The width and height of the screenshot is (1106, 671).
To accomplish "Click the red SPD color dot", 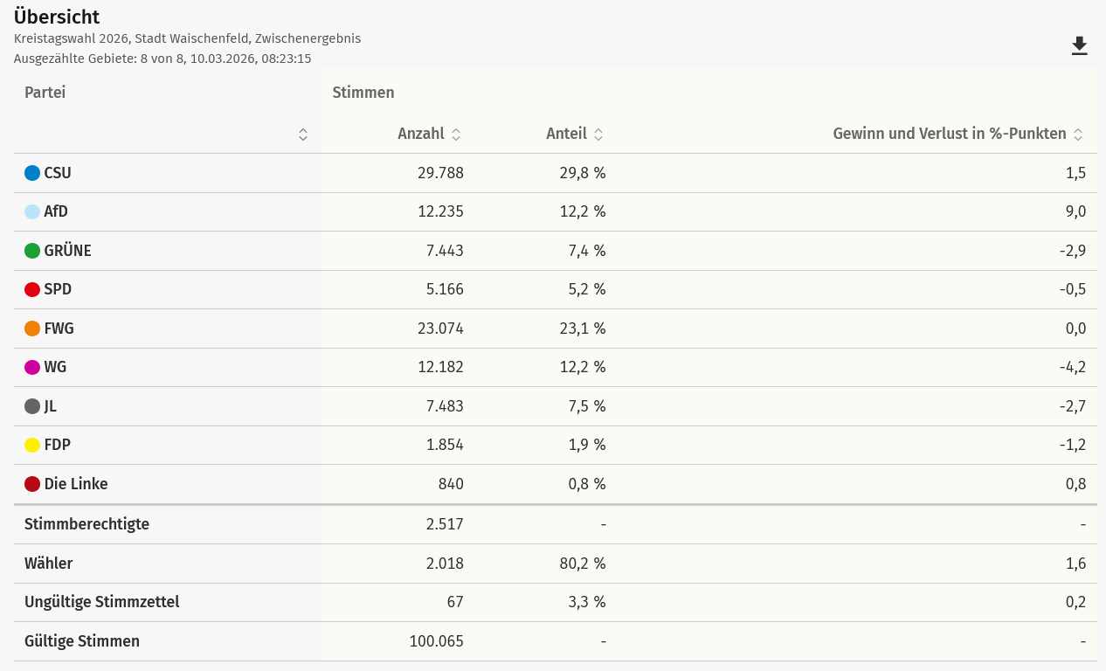I will [32, 289].
